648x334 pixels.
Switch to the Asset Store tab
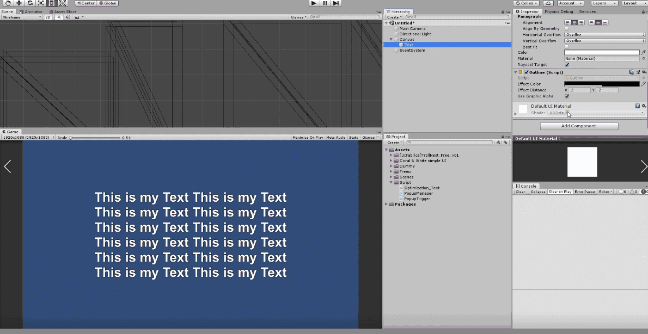63,11
